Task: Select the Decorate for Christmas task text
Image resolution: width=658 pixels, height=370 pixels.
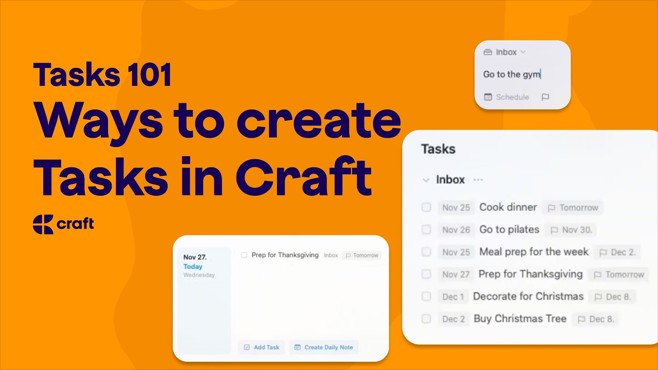Action: [528, 296]
